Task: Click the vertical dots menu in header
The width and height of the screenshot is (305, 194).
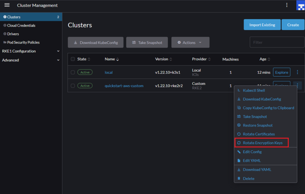Action: point(287,5)
